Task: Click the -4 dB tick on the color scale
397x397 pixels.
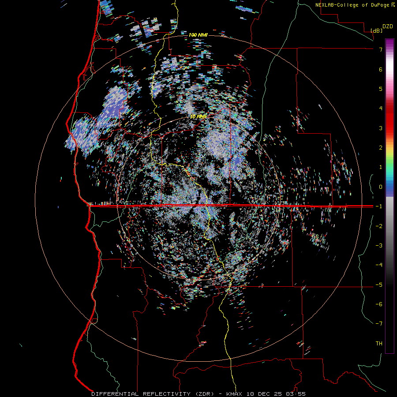Action: click(x=379, y=265)
